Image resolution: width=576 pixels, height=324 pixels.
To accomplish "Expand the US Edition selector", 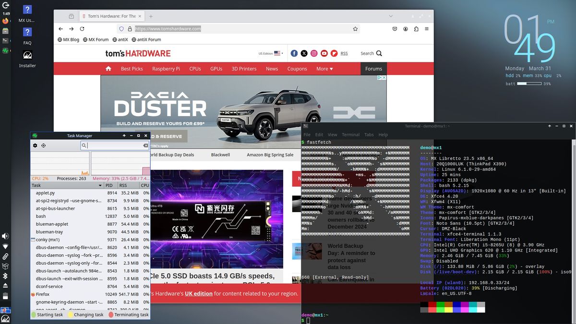I will click(x=270, y=53).
